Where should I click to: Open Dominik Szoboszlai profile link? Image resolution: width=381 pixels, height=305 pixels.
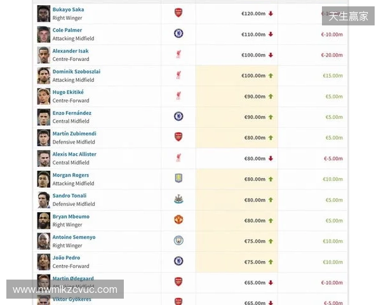pos(76,71)
